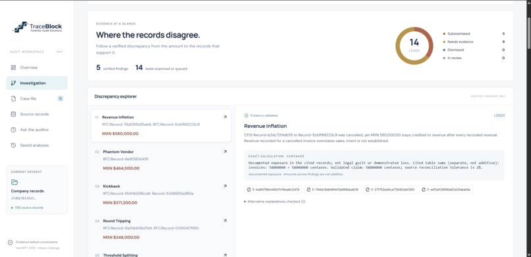The width and height of the screenshot is (531, 257).
Task: Click the L0001 lead ID label
Action: click(x=499, y=115)
